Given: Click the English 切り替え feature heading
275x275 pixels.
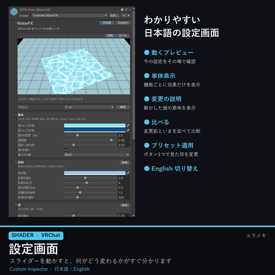Looking at the screenshot, I should 175,169.
